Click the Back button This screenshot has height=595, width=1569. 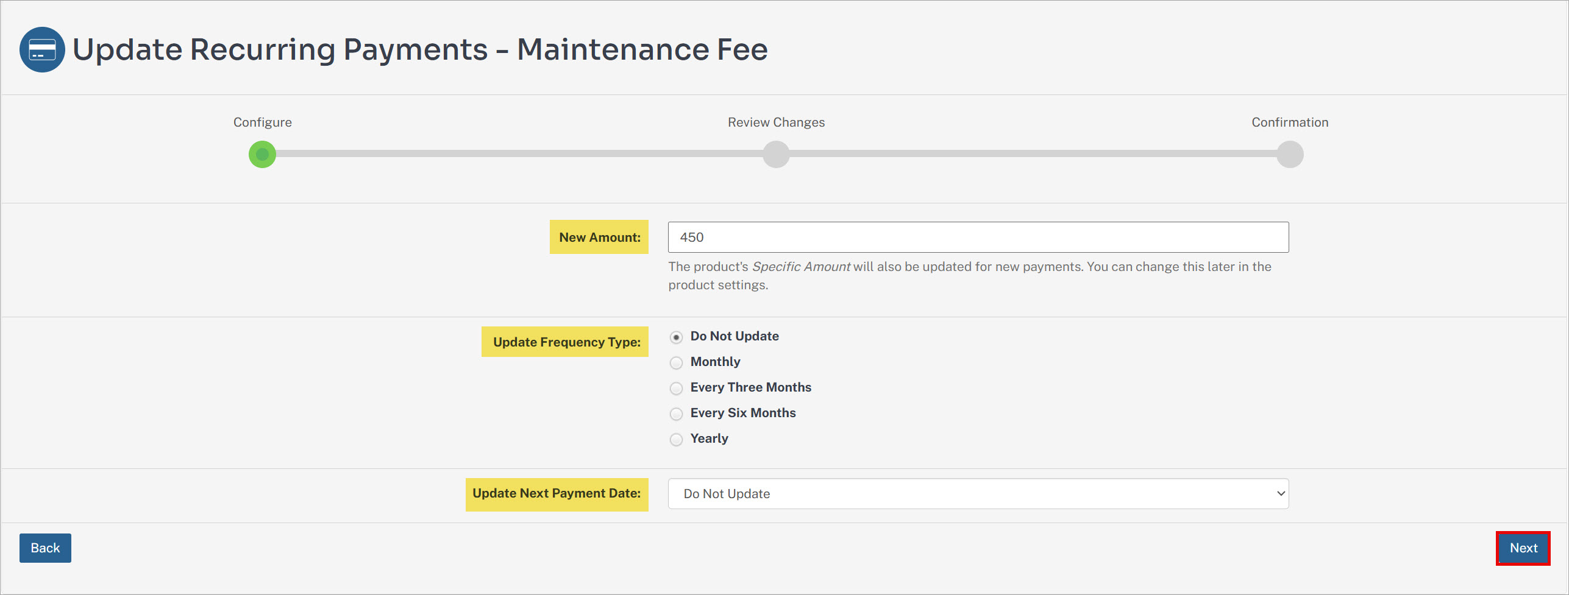click(x=45, y=548)
